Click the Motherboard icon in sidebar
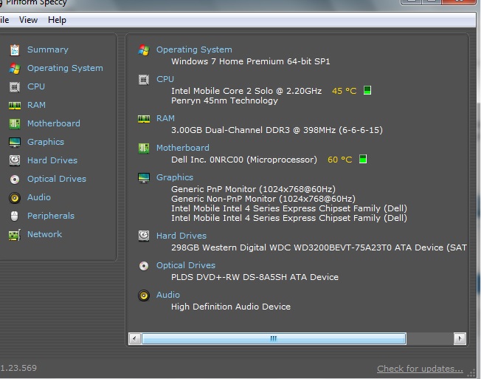 coord(15,124)
